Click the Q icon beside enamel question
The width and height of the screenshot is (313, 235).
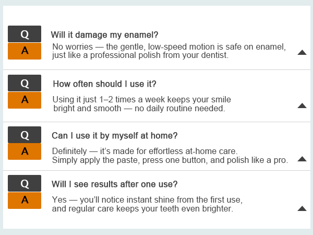click(x=25, y=34)
